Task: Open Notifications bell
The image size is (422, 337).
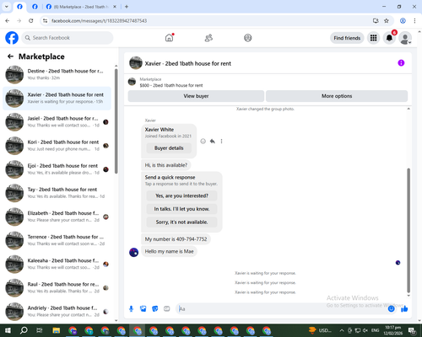Action: (389, 38)
